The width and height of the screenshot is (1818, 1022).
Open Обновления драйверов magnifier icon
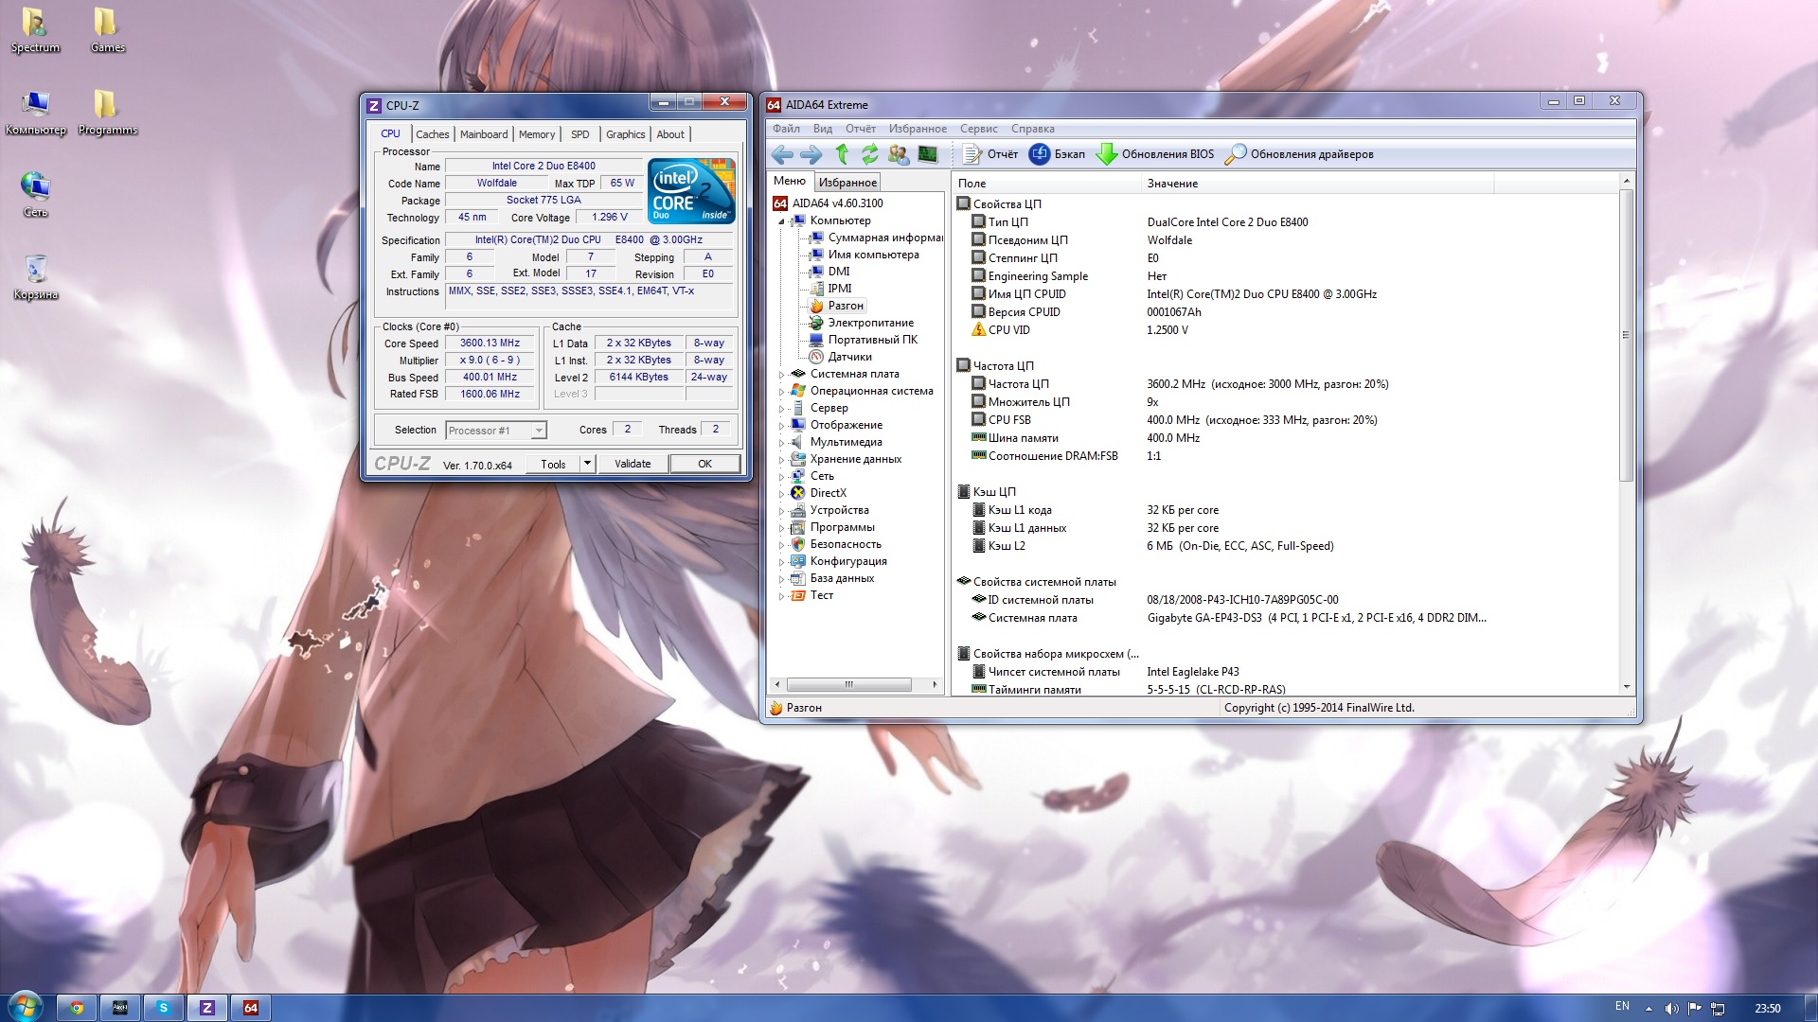(1235, 154)
